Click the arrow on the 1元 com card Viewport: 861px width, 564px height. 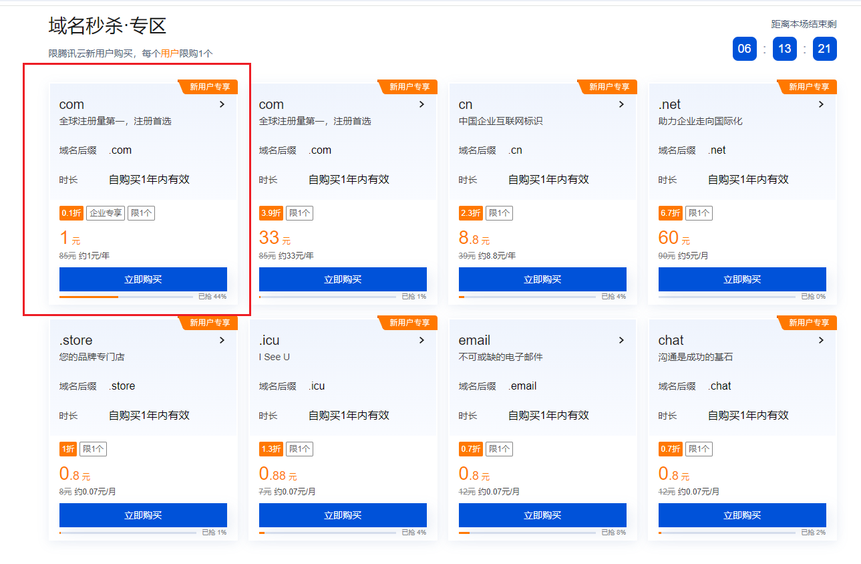pyautogui.click(x=222, y=104)
